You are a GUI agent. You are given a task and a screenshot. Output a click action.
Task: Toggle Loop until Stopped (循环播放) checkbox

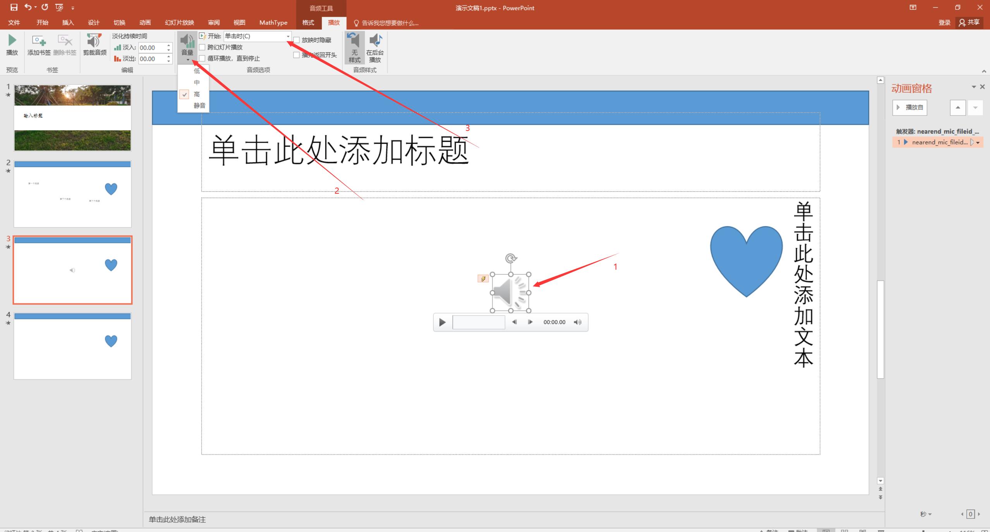pyautogui.click(x=202, y=59)
